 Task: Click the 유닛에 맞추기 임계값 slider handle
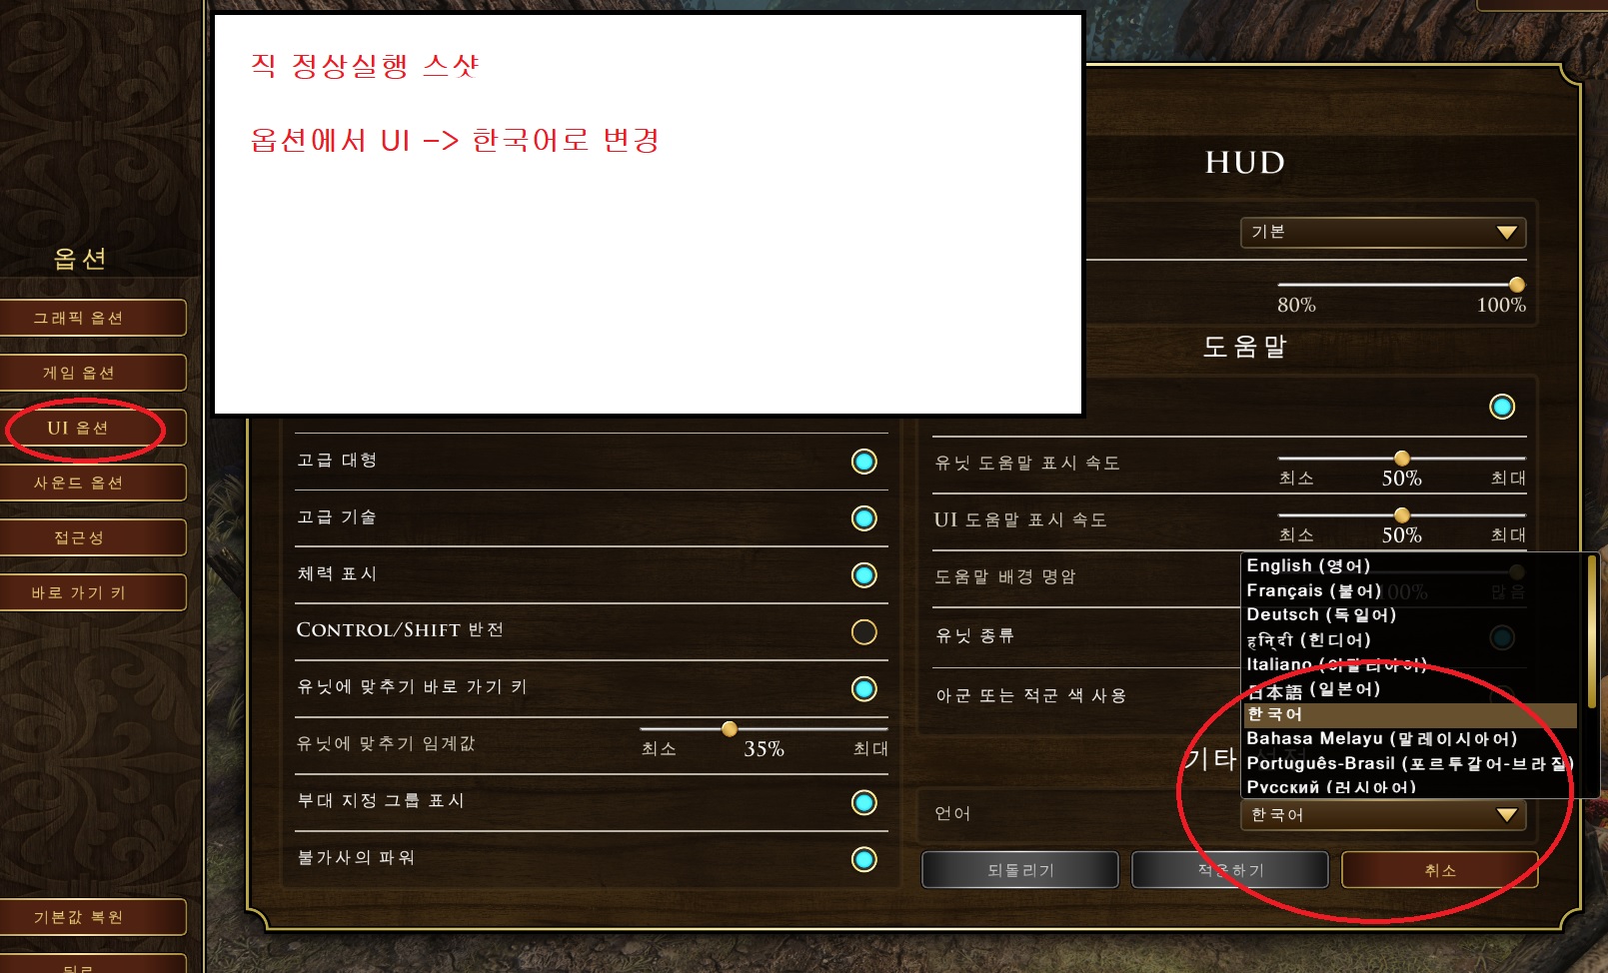[730, 728]
